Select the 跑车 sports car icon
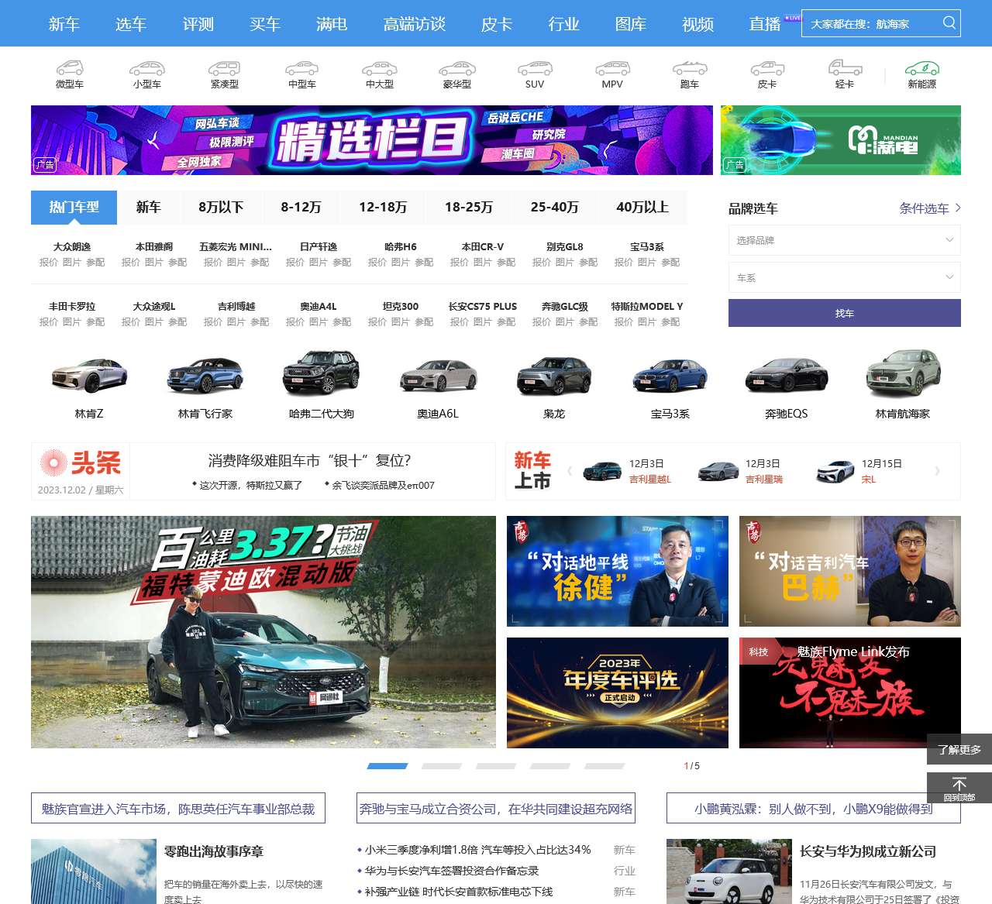 [690, 68]
